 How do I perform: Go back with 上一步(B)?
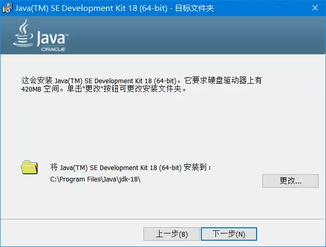[172, 234]
